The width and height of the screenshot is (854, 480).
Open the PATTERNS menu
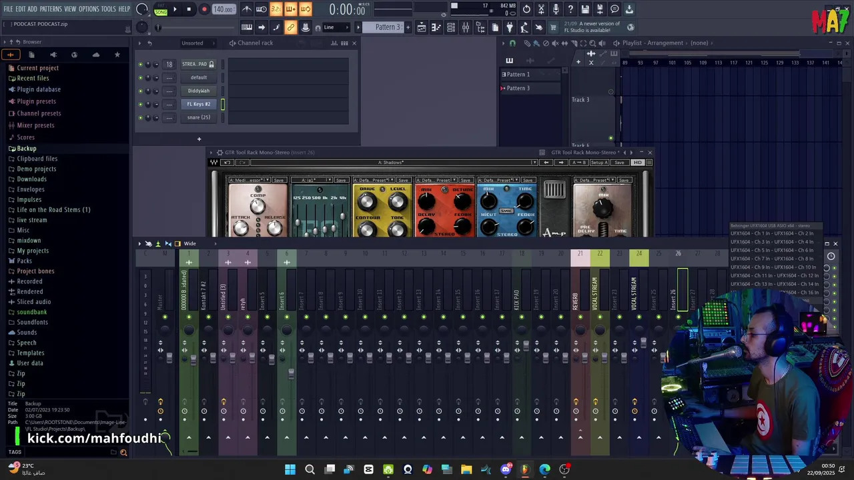51,9
